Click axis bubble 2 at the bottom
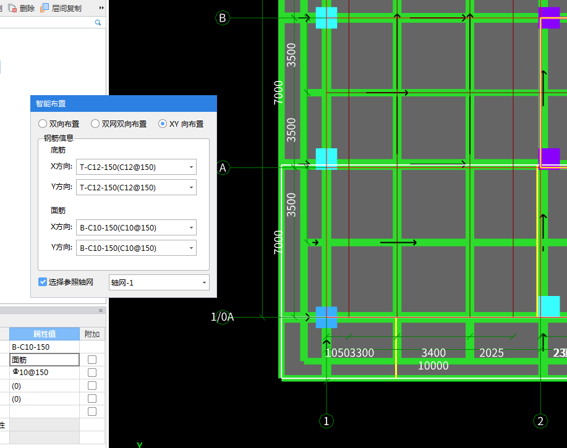This screenshot has width=567, height=448. (540, 421)
